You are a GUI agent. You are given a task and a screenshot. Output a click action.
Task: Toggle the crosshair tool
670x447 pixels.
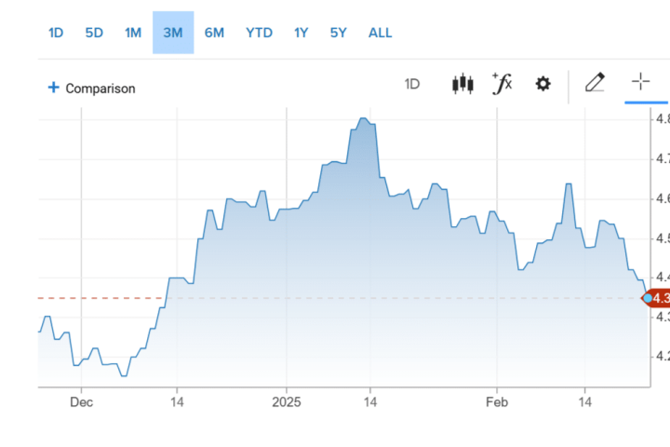click(x=640, y=82)
